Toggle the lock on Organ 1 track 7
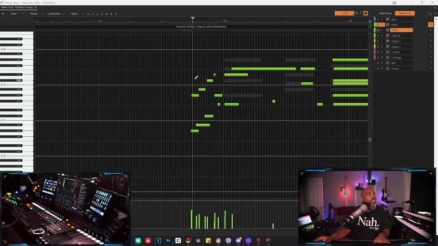The width and height of the screenshot is (438, 246). (378, 41)
